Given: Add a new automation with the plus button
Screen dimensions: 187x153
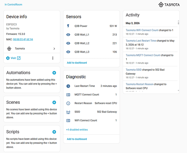Looking at the screenshot, I should [54, 73].
